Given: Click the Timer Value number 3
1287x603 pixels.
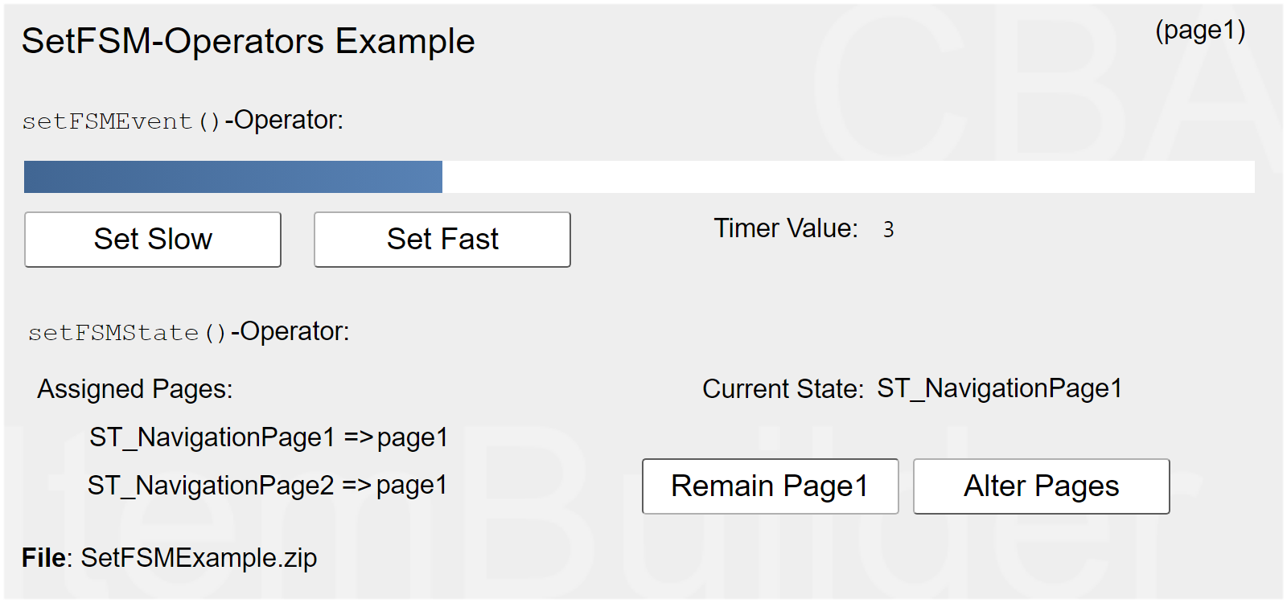Looking at the screenshot, I should 888,230.
